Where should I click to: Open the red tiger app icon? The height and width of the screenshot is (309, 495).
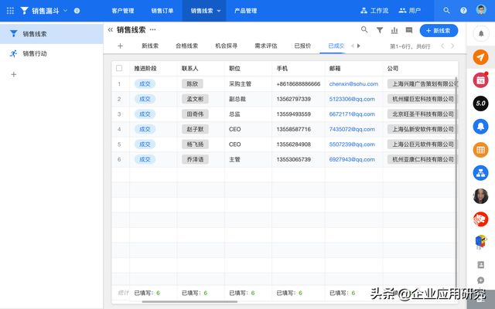tap(480, 219)
